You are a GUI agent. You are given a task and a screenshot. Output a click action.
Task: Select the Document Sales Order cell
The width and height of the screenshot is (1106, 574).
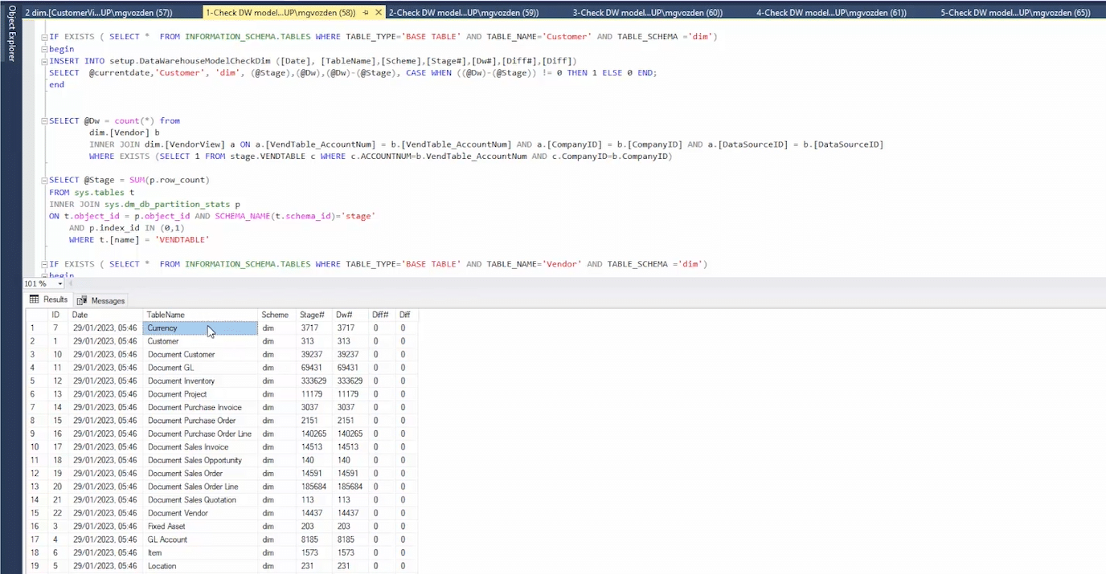tap(201, 474)
